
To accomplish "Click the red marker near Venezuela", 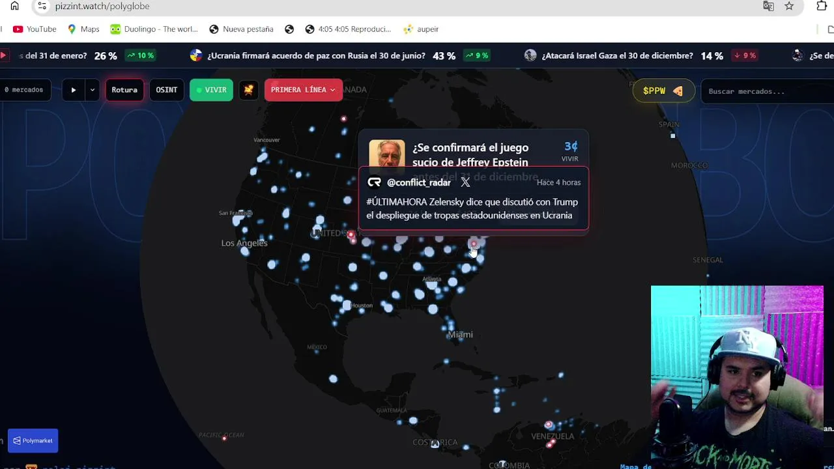I will coord(548,425).
